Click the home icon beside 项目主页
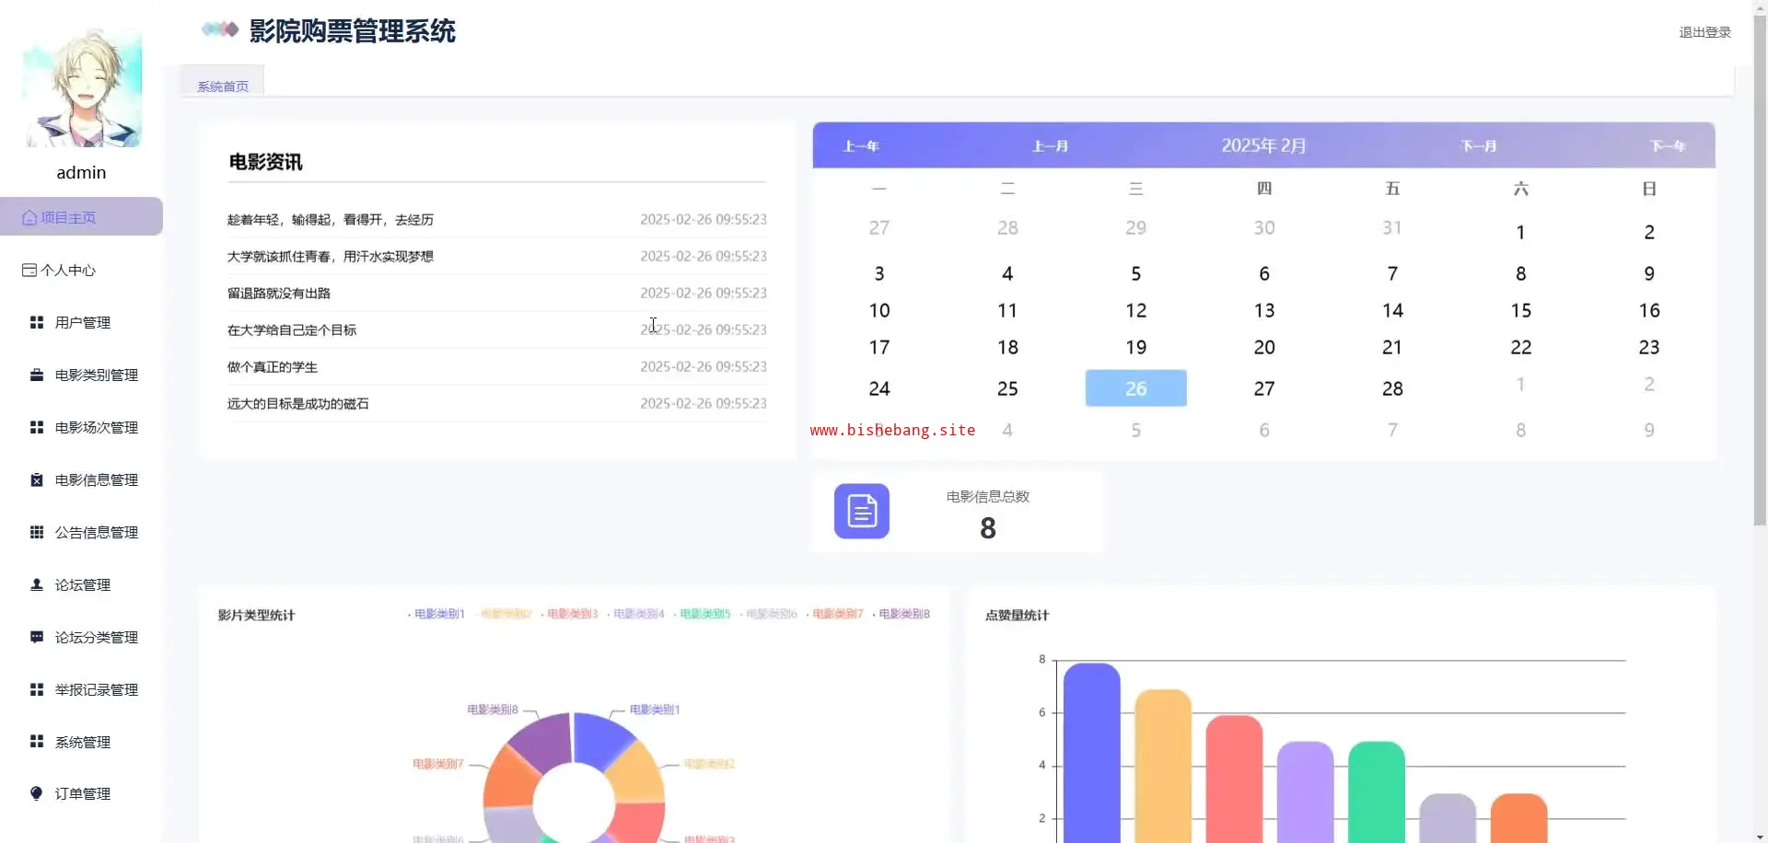1768x843 pixels. [x=29, y=218]
